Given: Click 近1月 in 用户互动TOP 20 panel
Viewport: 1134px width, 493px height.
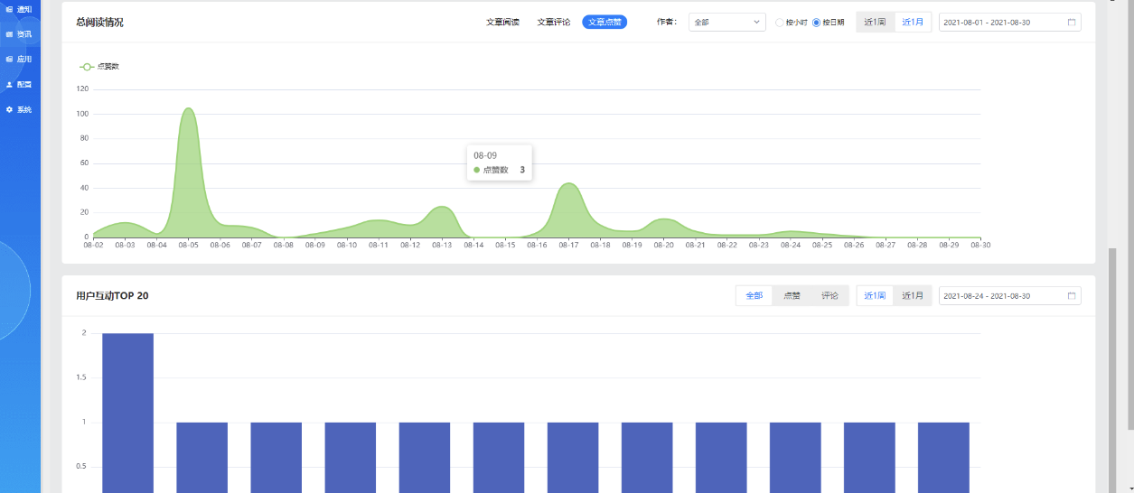Looking at the screenshot, I should [x=912, y=295].
